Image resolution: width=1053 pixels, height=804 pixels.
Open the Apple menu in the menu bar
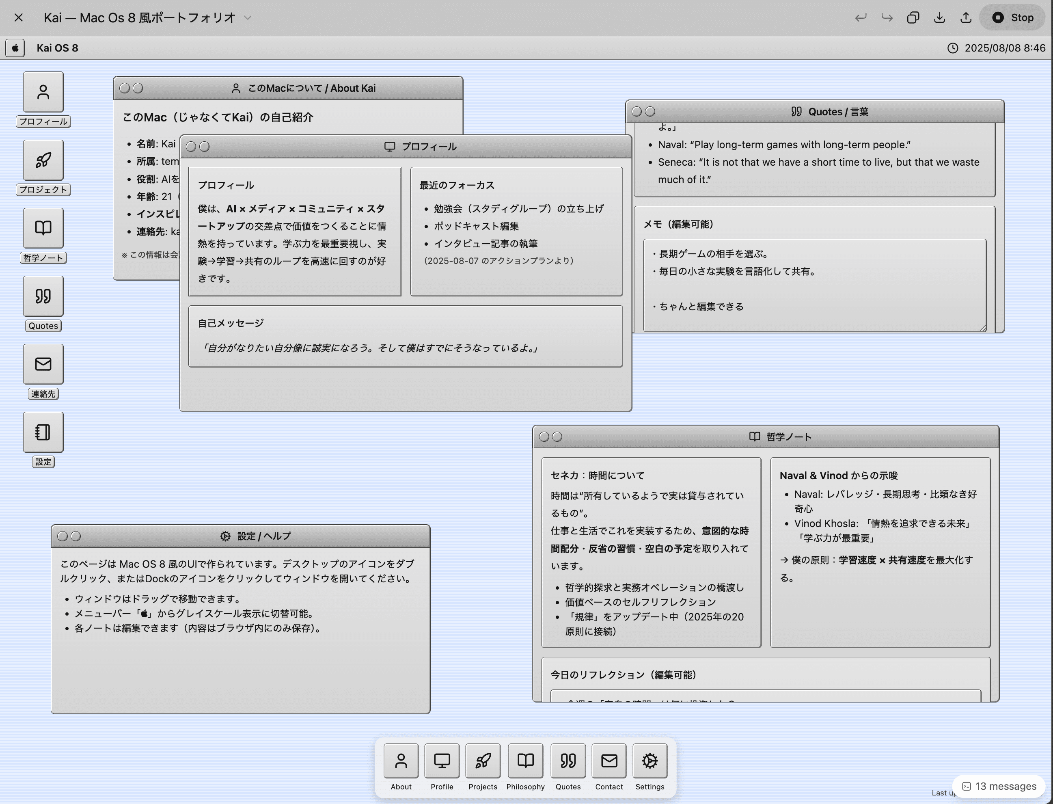[15, 48]
